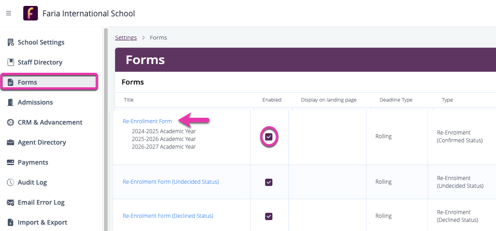Click the Agent Directory briefcase icon

click(10, 142)
